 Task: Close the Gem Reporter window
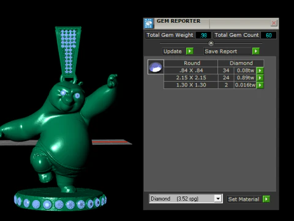point(274,23)
